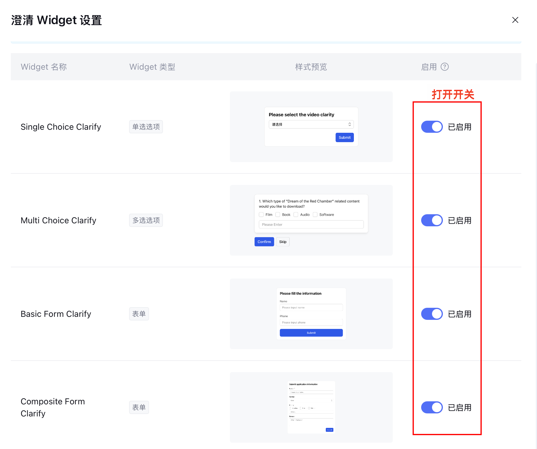Click the Name input field
This screenshot has width=537, height=449.
(x=311, y=307)
